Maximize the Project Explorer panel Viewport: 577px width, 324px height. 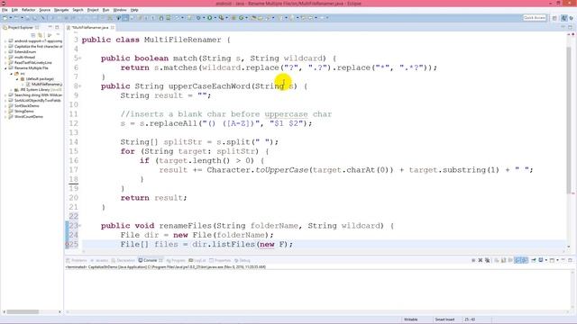(x=57, y=27)
